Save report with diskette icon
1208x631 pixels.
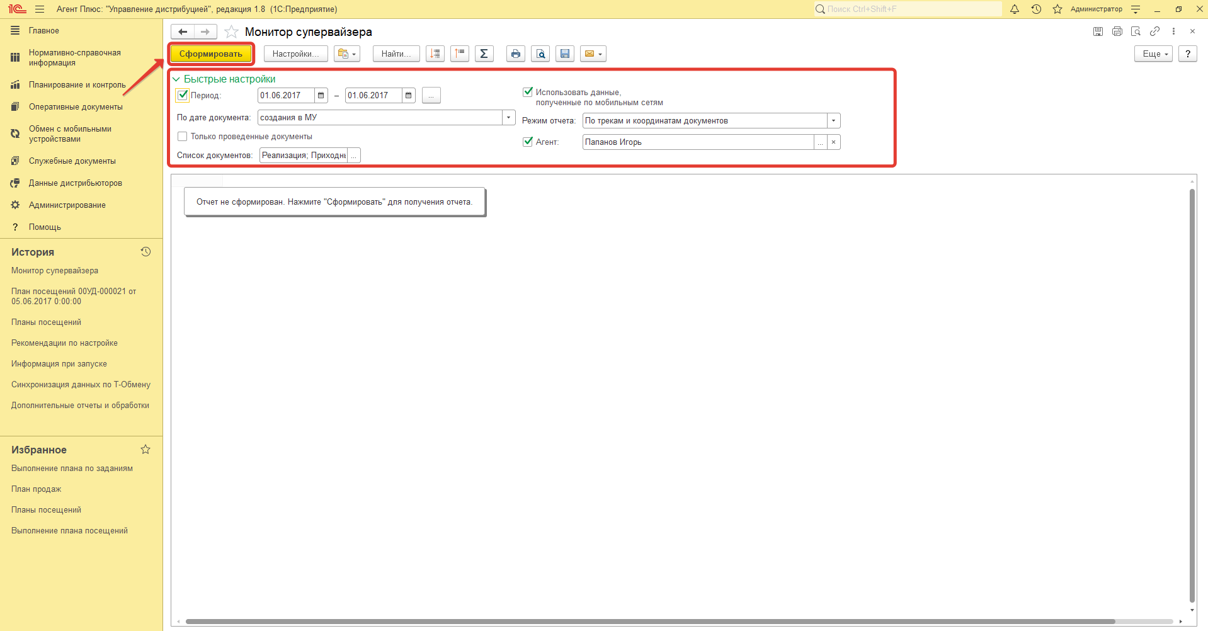[565, 54]
